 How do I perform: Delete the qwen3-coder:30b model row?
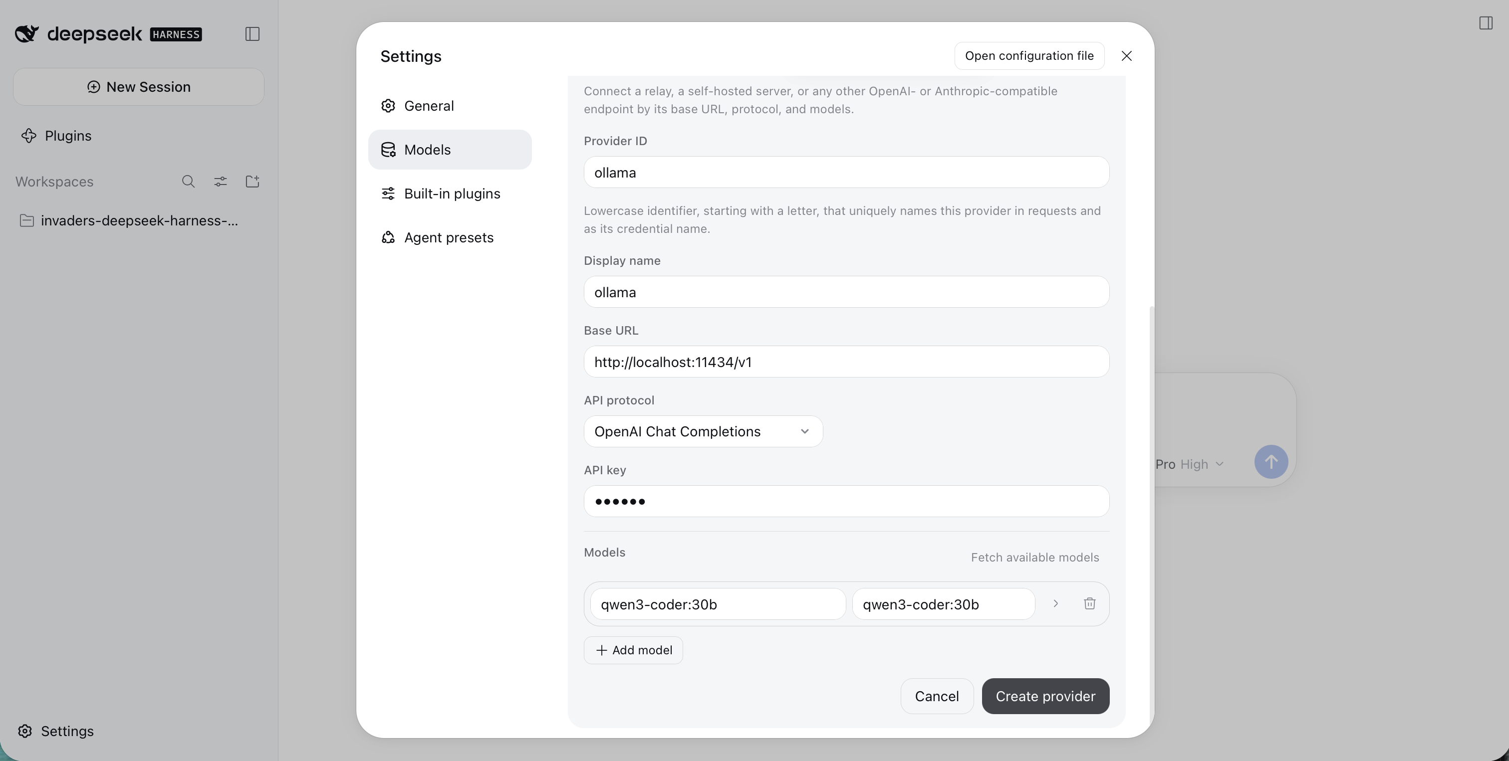point(1089,603)
